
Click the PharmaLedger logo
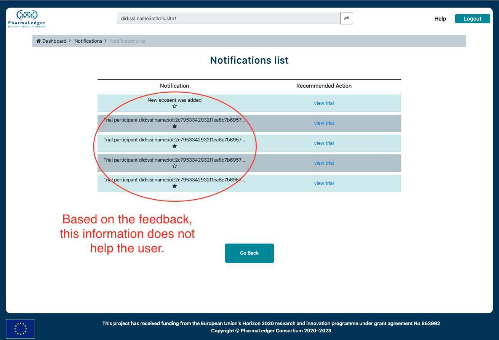[26, 18]
